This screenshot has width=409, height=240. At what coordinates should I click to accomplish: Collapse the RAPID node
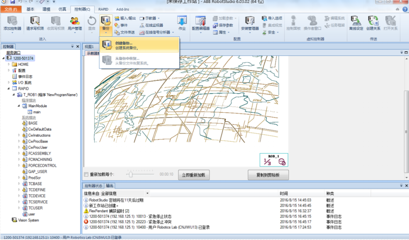click(8, 88)
